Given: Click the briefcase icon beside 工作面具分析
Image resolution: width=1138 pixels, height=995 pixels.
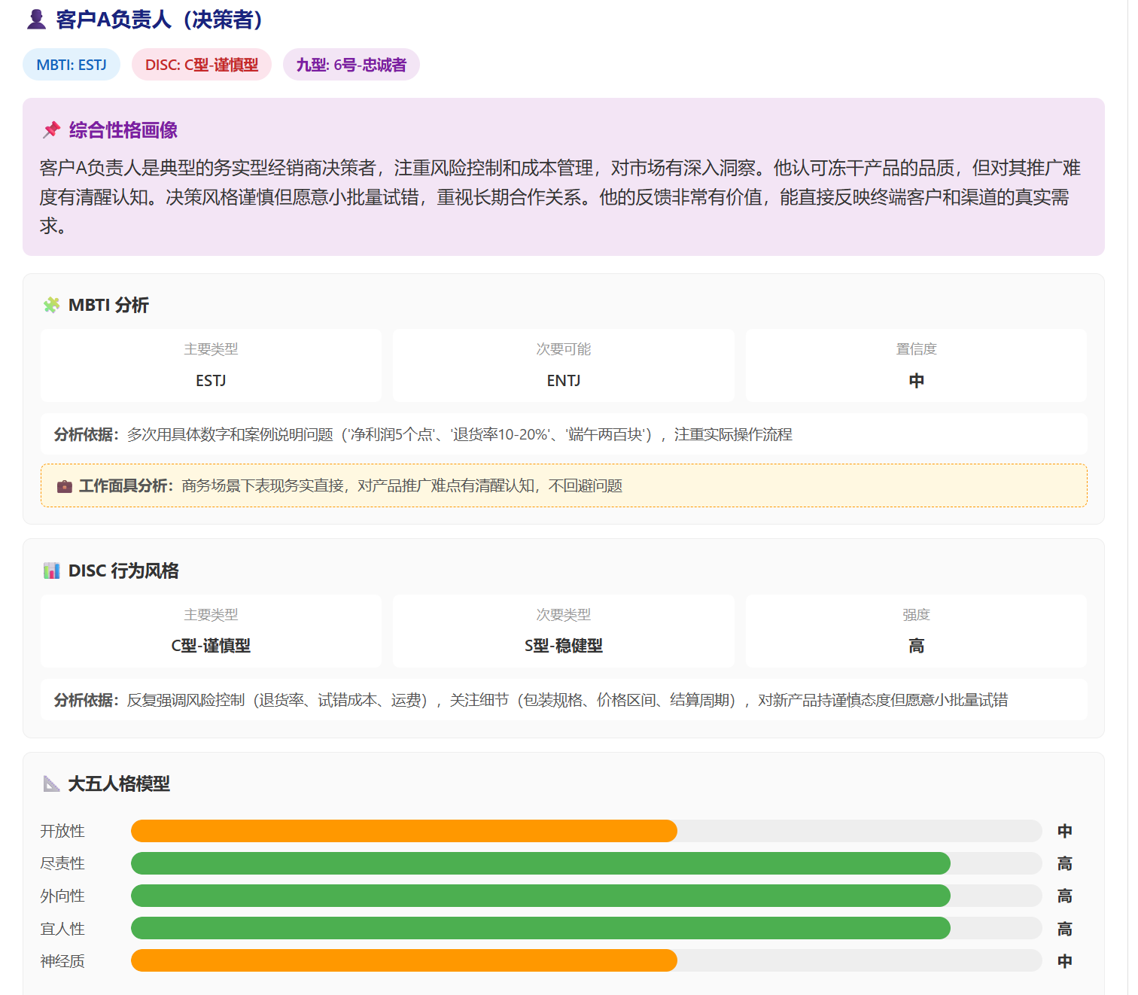Looking at the screenshot, I should (65, 486).
